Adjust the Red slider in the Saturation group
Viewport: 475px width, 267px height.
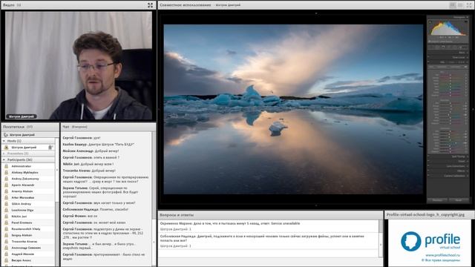point(450,103)
